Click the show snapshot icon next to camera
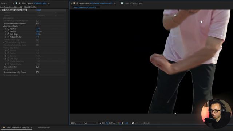This screenshot has width=233, height=131. click(x=137, y=123)
